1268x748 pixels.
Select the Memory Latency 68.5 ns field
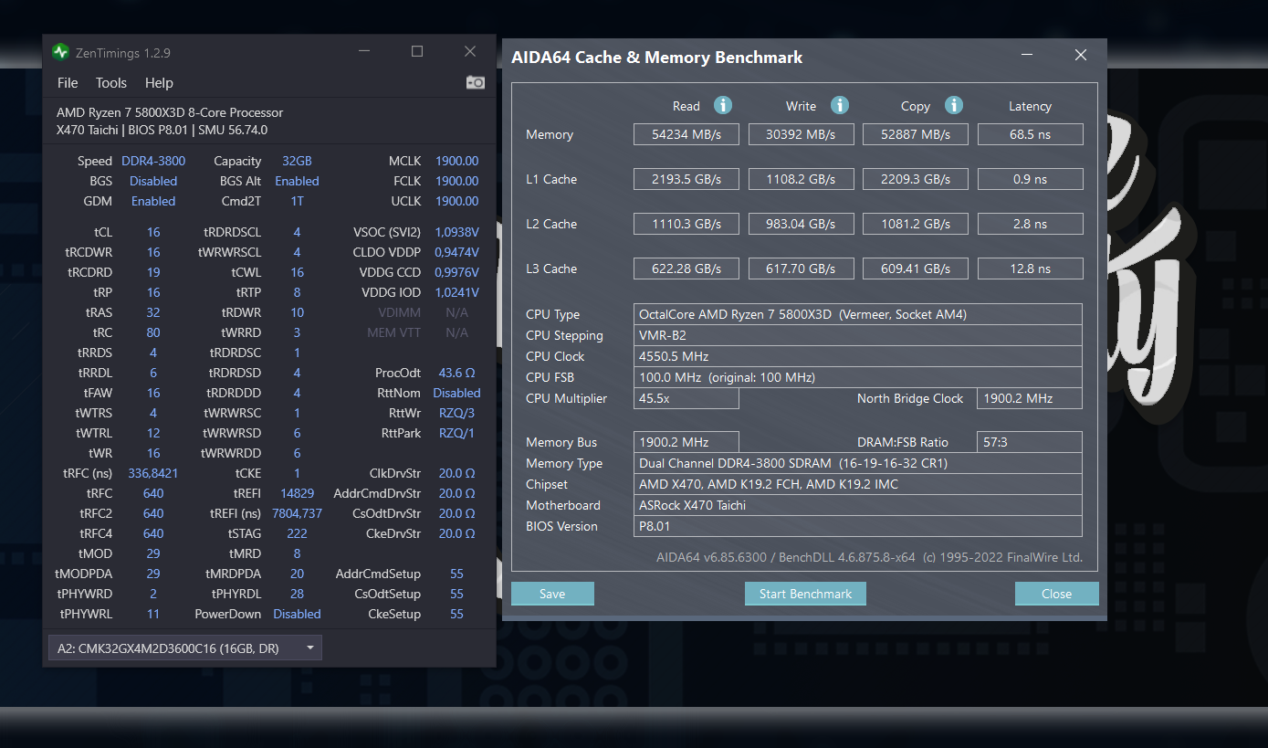(1030, 134)
